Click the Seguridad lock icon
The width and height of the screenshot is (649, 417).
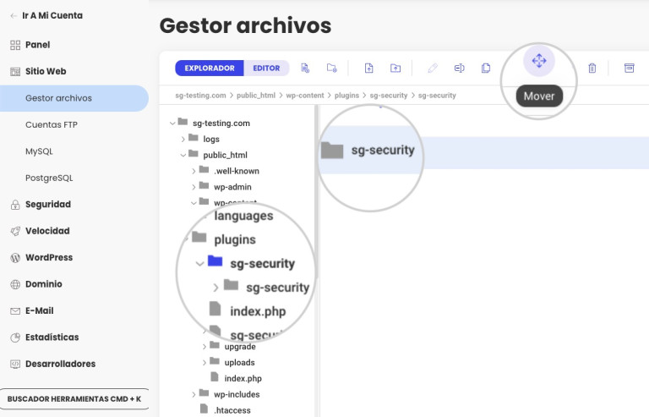[15, 205]
